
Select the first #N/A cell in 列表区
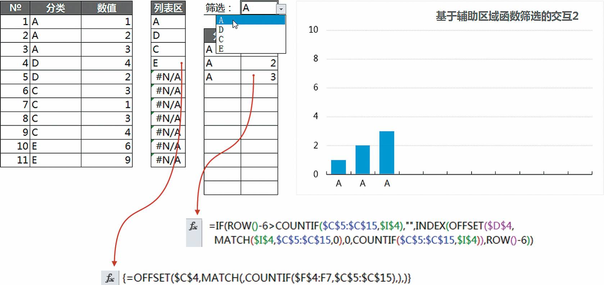click(x=168, y=77)
